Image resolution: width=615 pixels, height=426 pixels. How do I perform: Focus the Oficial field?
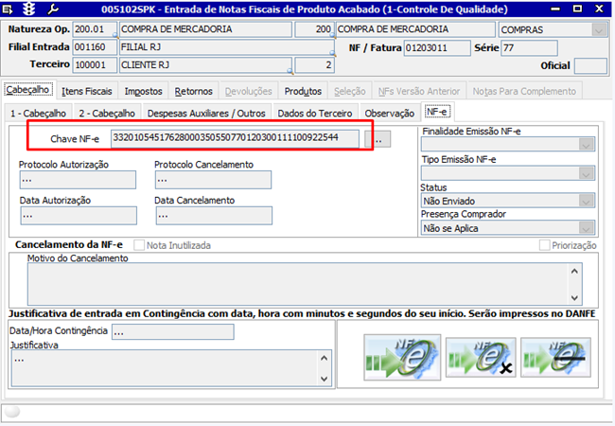coord(590,65)
